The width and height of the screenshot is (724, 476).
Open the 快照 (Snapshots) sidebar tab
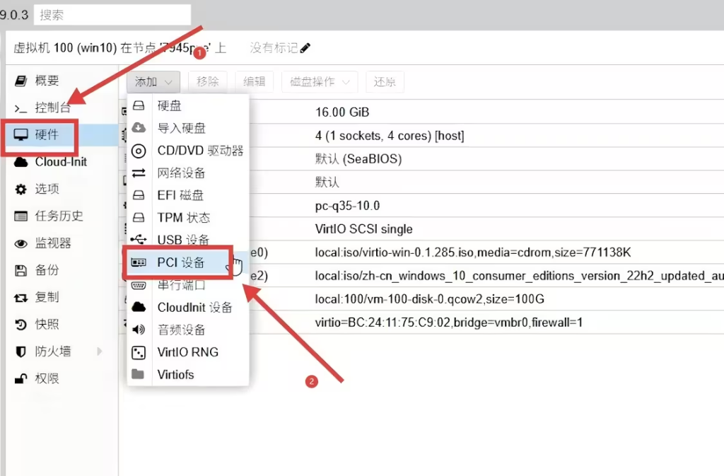[x=47, y=325]
